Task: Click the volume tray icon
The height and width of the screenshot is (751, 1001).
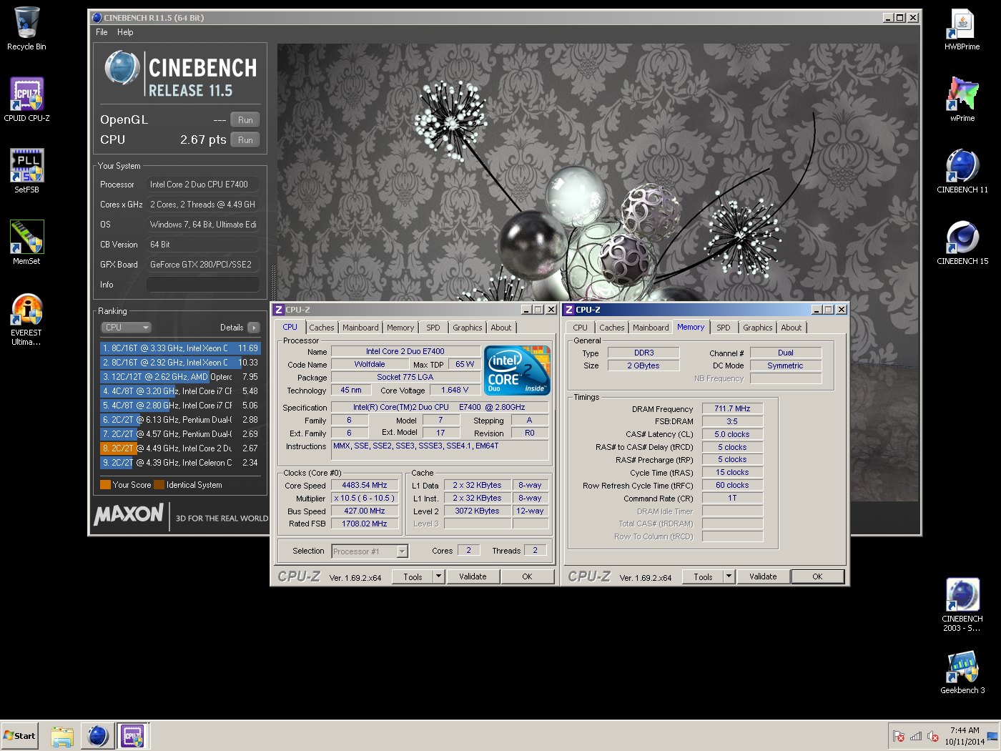Action: coord(933,736)
